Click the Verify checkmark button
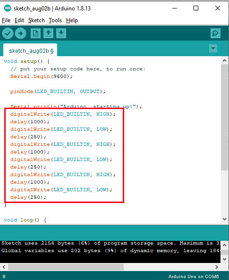This screenshot has width=229, height=280. tap(8, 34)
